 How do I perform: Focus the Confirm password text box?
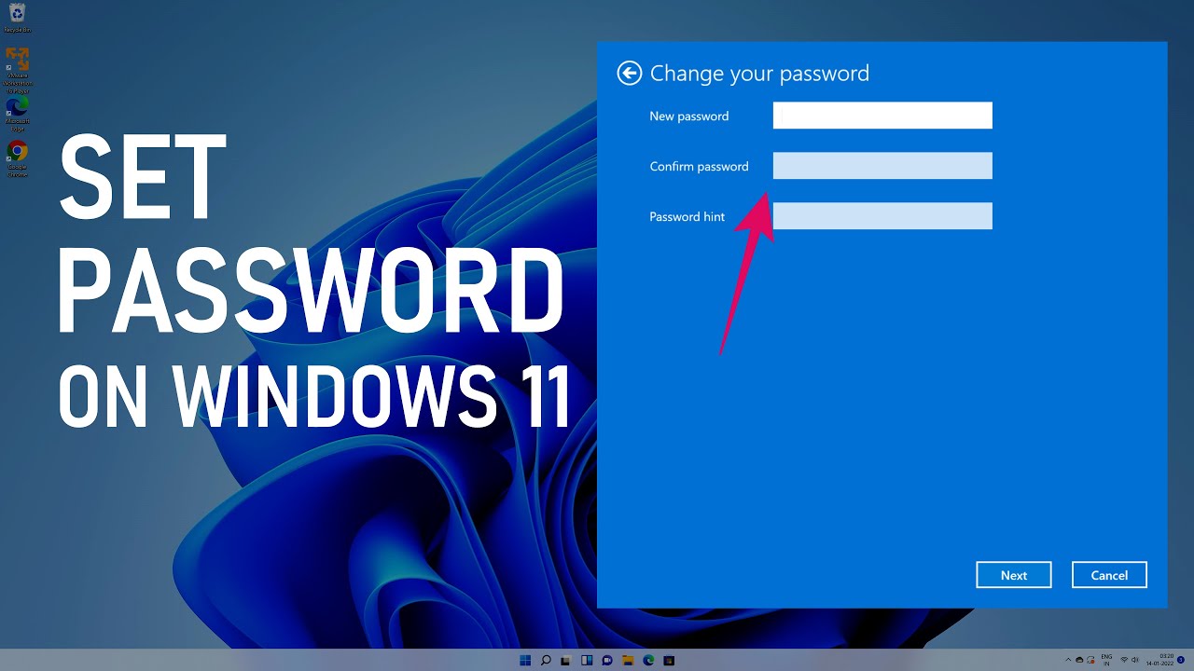click(x=882, y=166)
